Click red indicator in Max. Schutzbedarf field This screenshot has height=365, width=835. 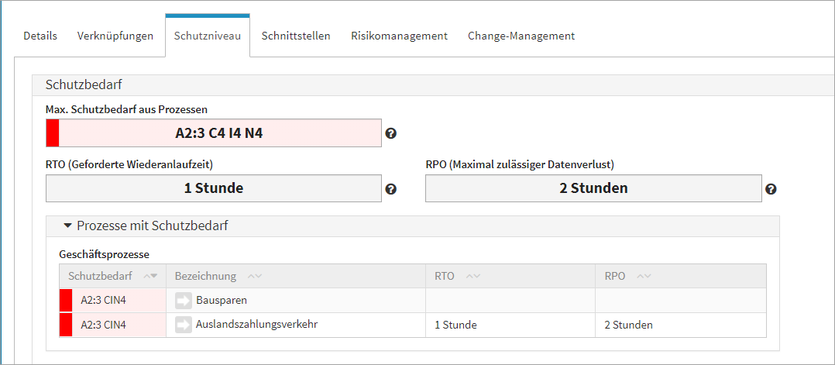click(x=53, y=133)
